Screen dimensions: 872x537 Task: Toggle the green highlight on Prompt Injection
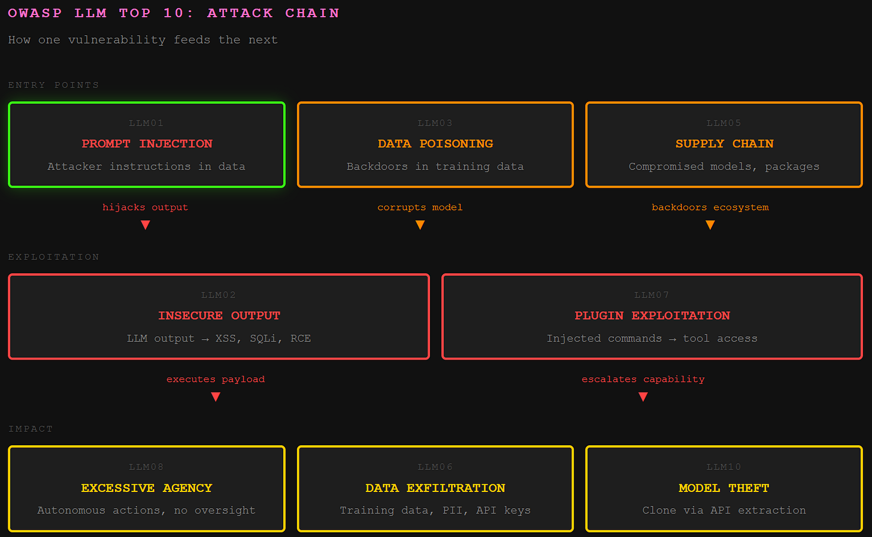click(x=146, y=144)
